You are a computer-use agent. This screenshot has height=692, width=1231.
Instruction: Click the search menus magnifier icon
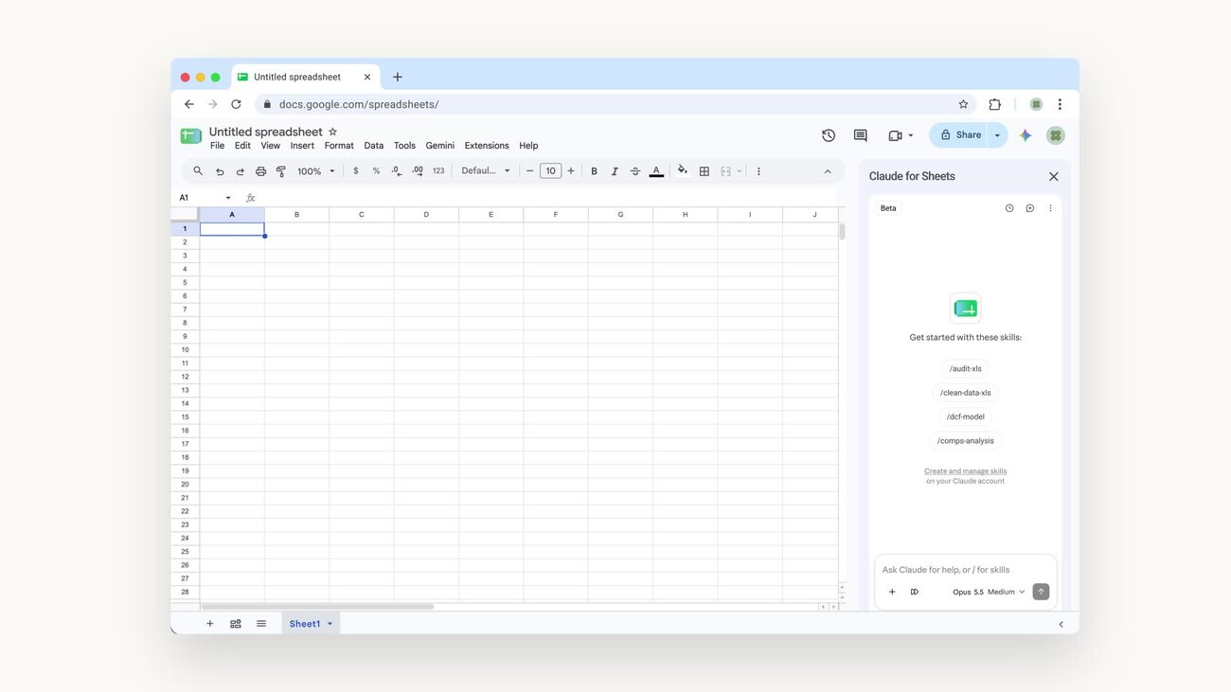pyautogui.click(x=198, y=171)
